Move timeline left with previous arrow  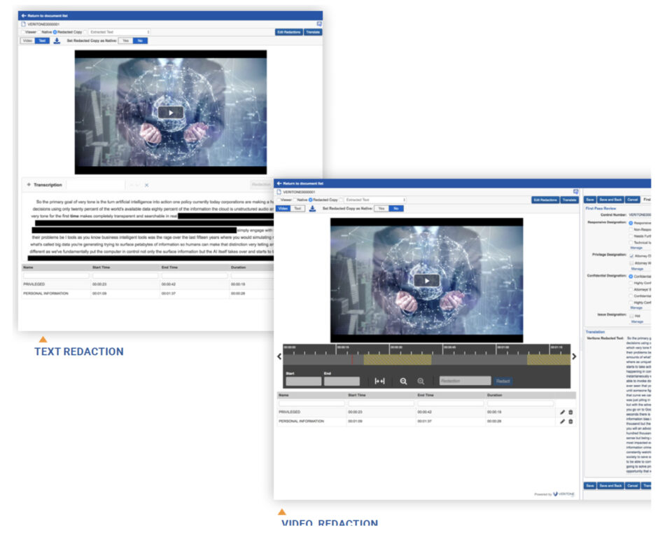tap(279, 356)
